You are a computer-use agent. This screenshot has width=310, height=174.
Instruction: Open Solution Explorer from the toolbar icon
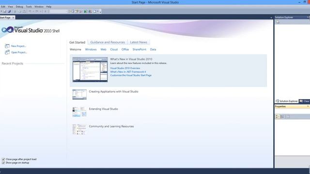pyautogui.click(x=72, y=12)
